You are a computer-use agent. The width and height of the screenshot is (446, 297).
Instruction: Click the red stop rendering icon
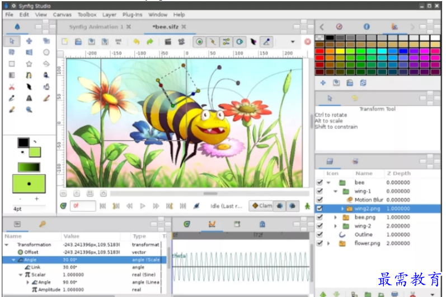pos(307,42)
